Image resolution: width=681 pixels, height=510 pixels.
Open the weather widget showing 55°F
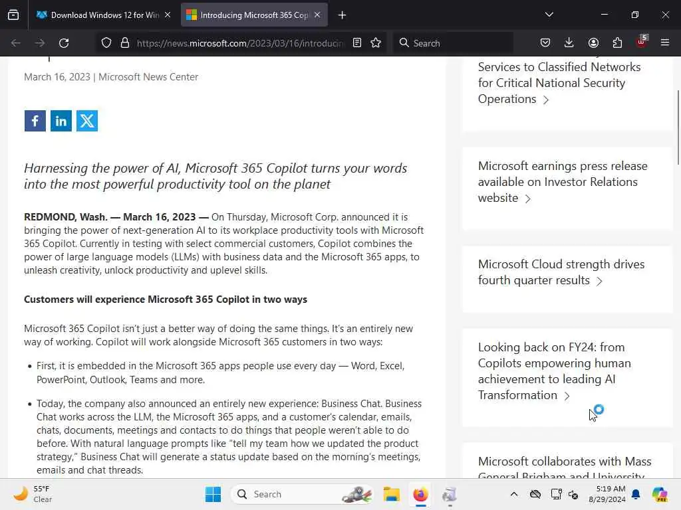[32, 494]
